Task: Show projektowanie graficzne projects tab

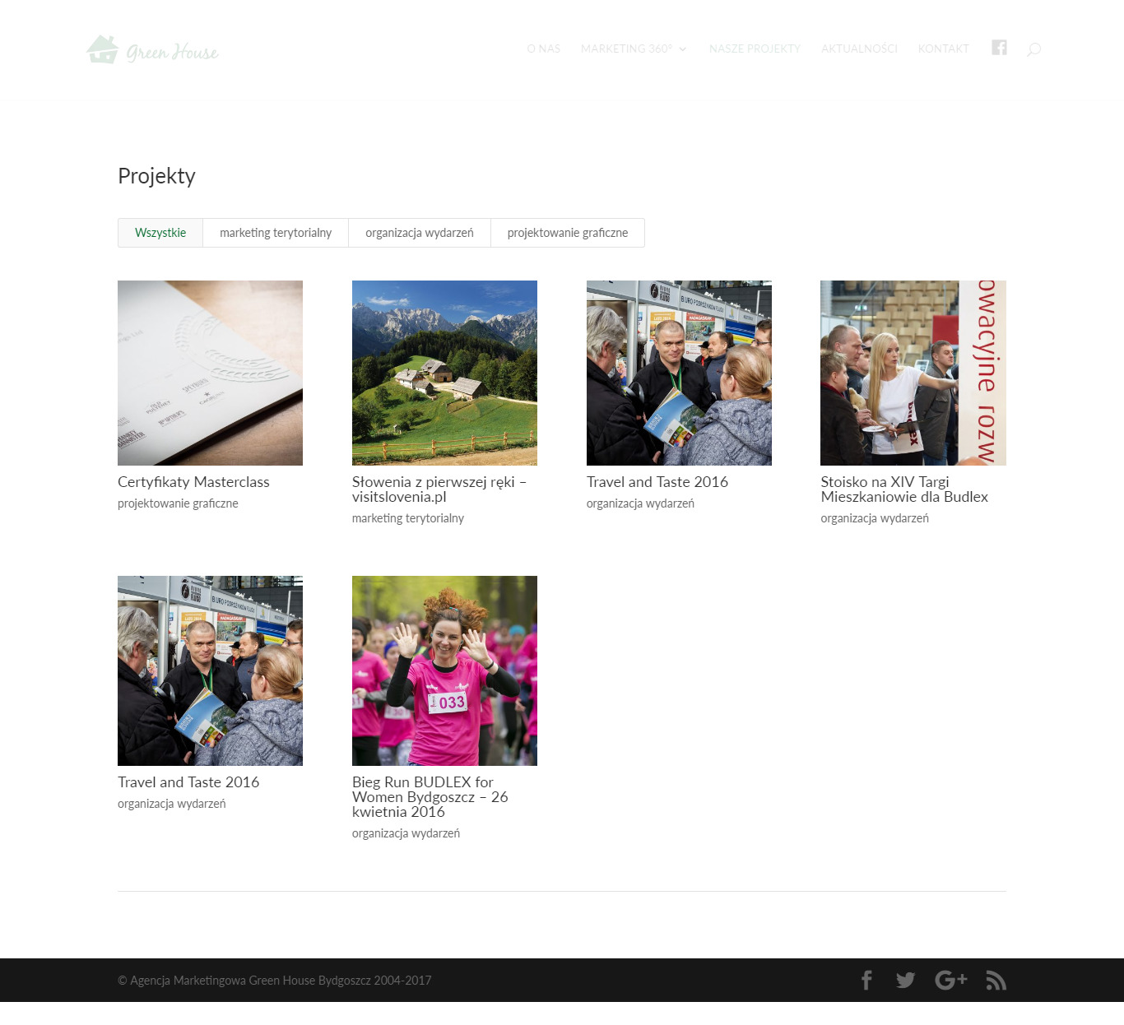Action: (568, 233)
